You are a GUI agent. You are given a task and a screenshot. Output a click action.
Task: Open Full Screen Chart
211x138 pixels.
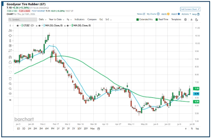point(190,9)
